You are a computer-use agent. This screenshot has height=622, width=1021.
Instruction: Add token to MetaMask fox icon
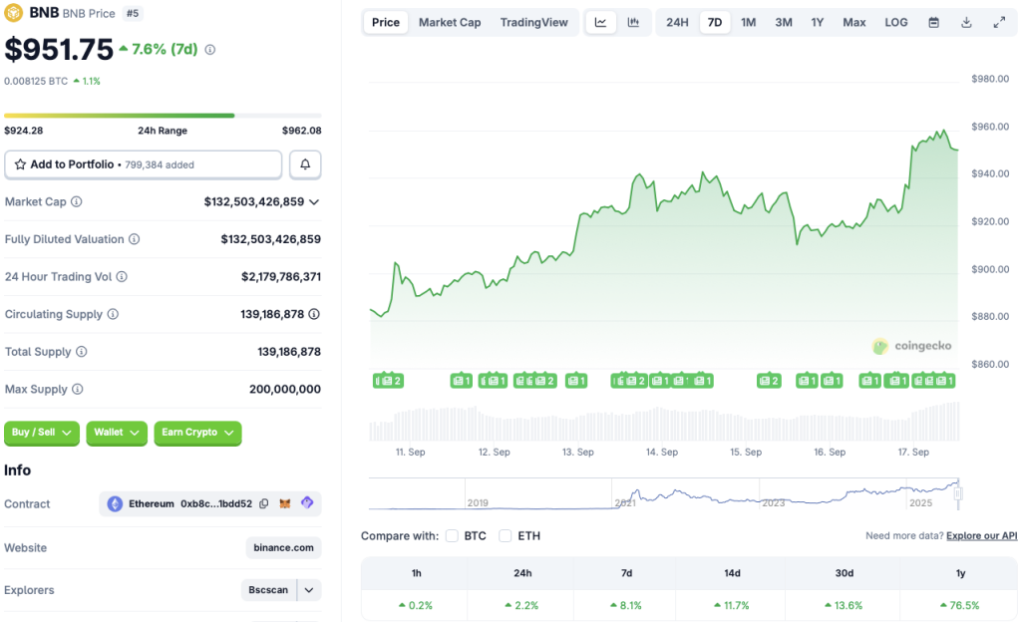284,503
